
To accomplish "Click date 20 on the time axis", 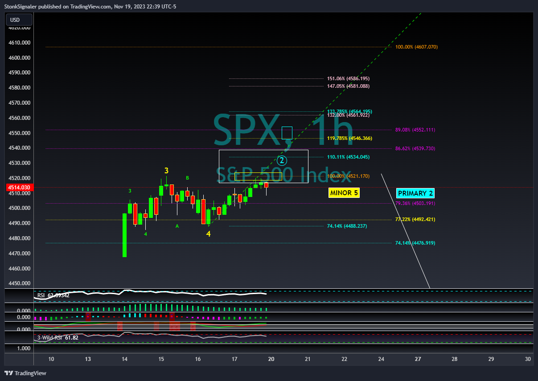I will [271, 359].
